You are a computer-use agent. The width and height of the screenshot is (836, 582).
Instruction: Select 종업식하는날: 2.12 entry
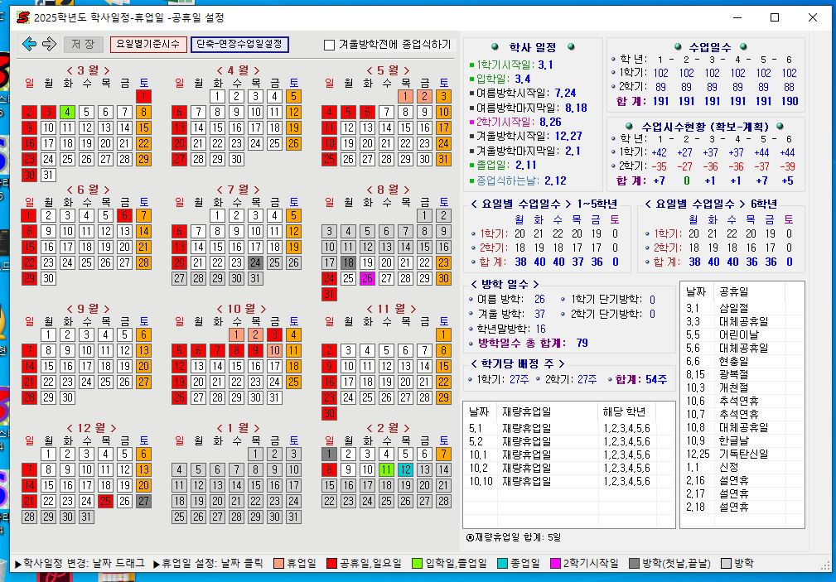click(x=517, y=180)
